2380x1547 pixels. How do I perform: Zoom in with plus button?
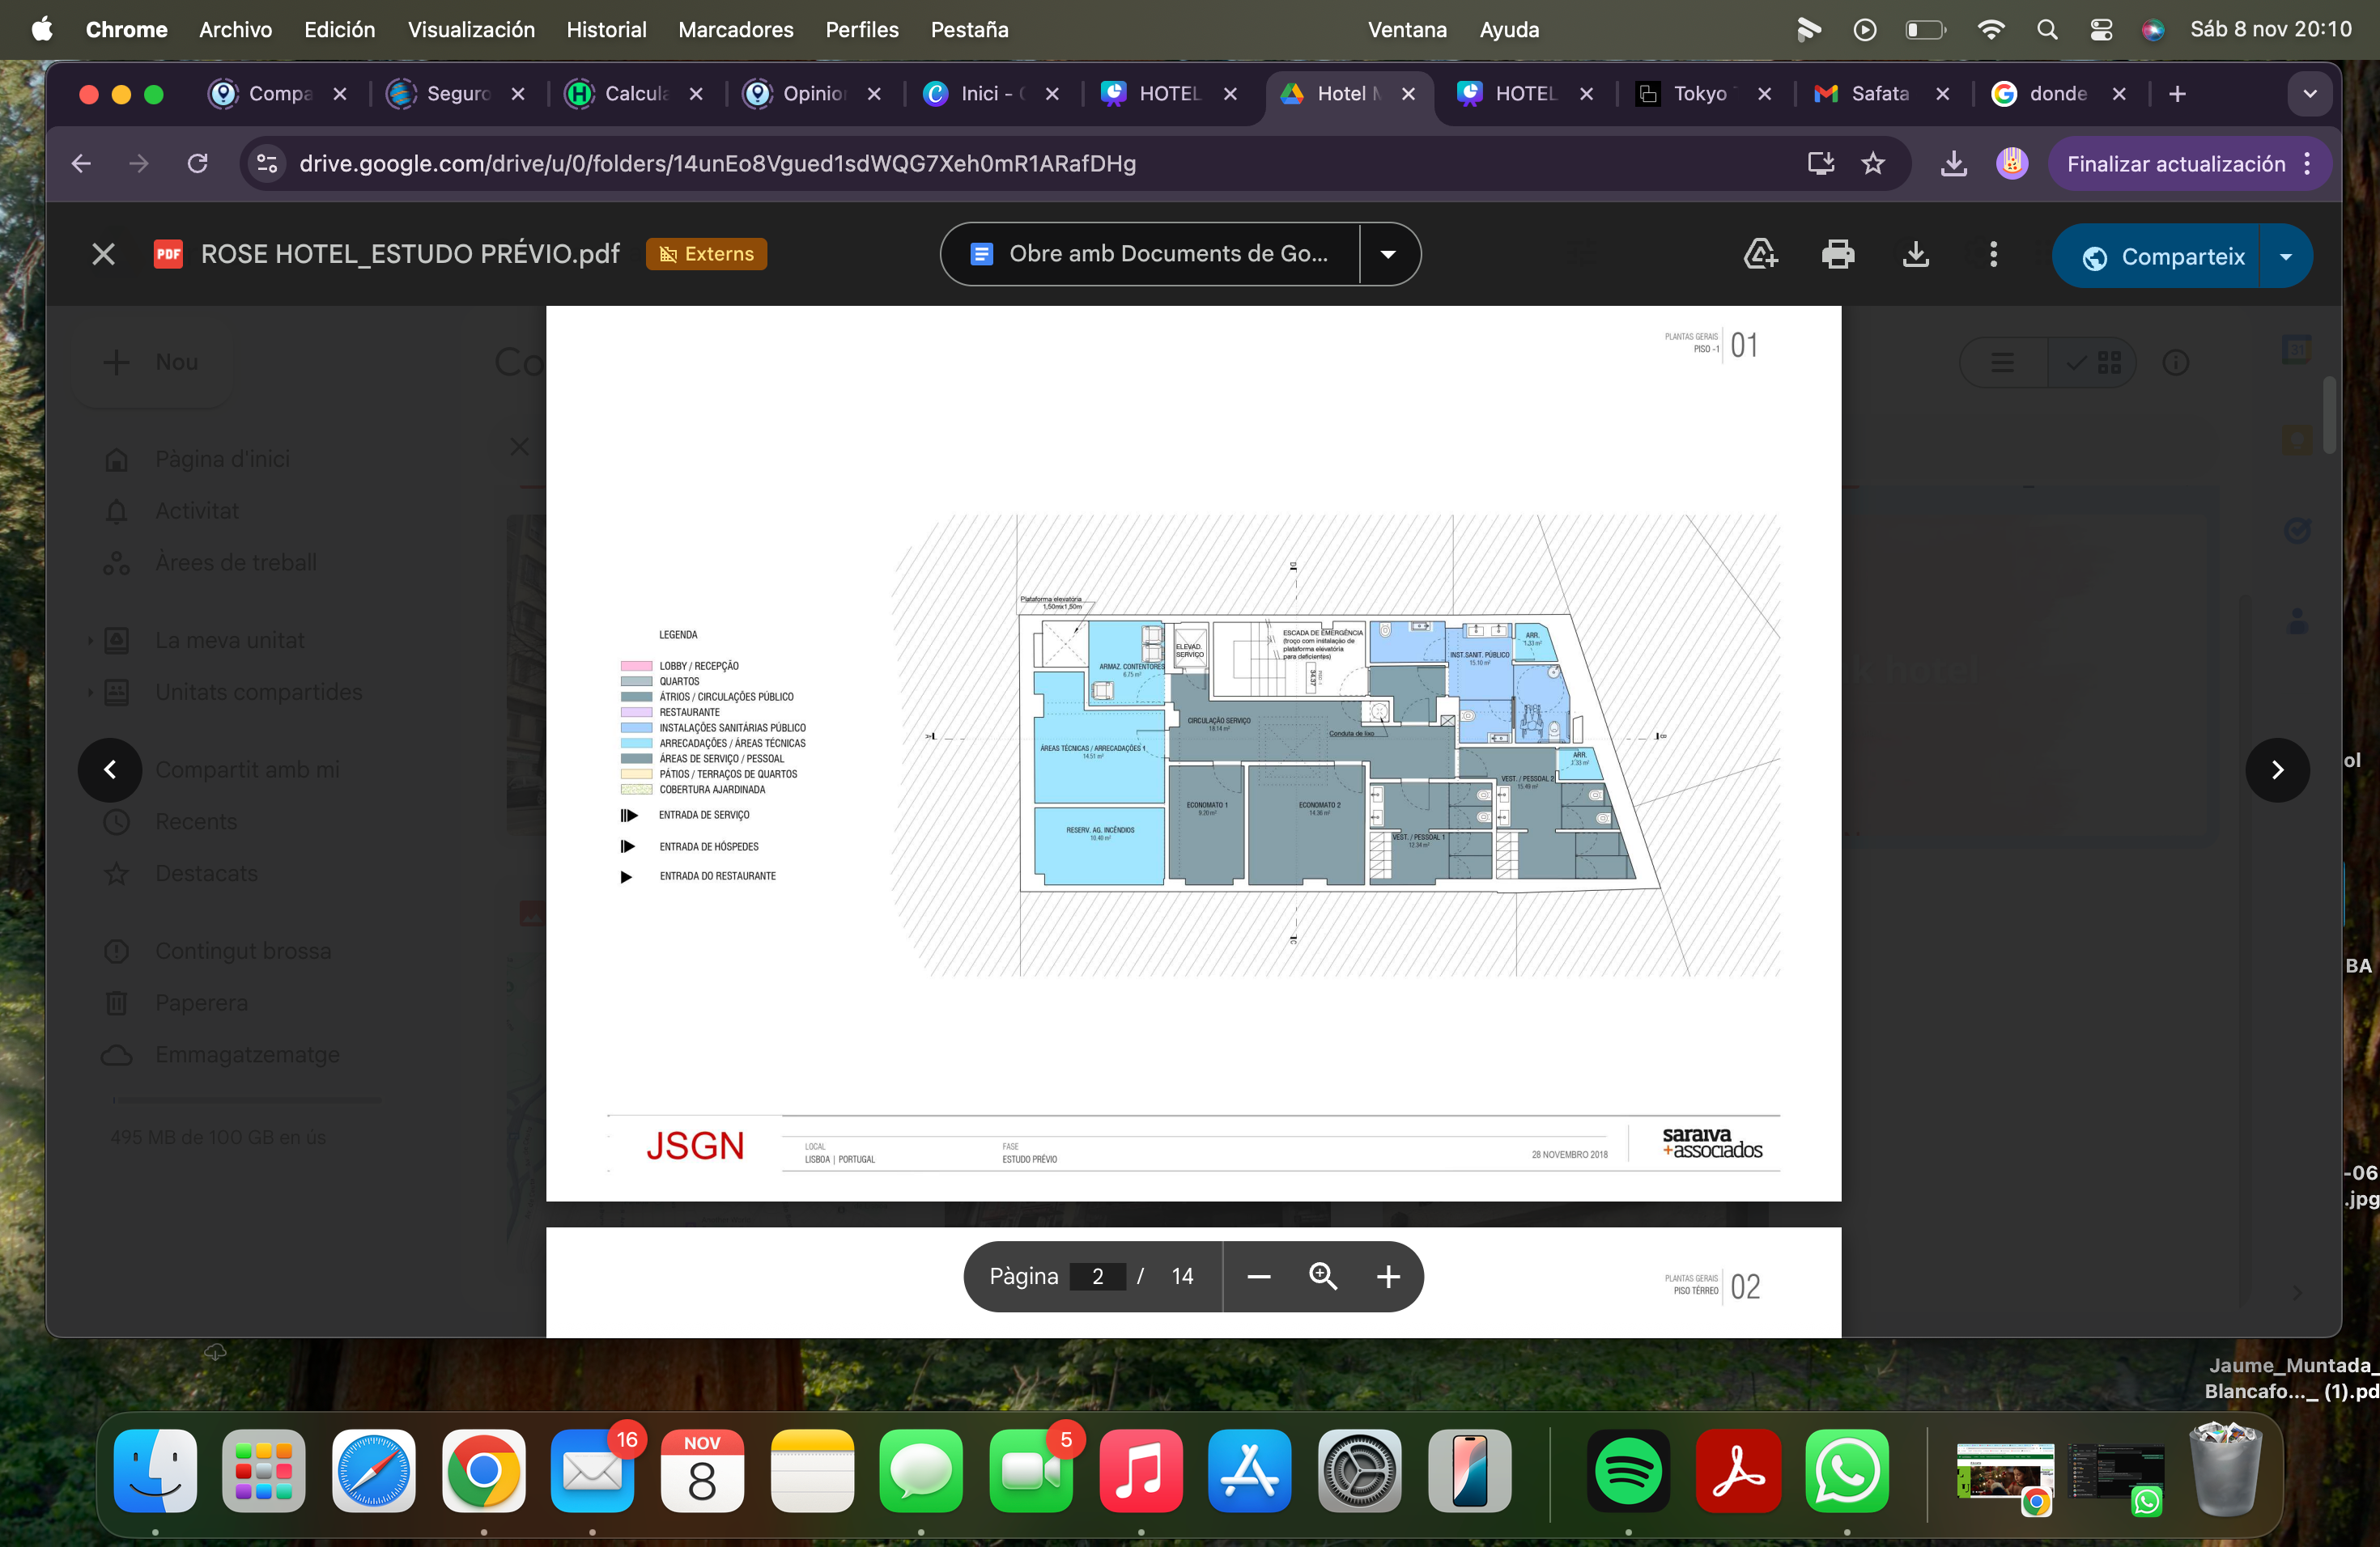(x=1387, y=1276)
